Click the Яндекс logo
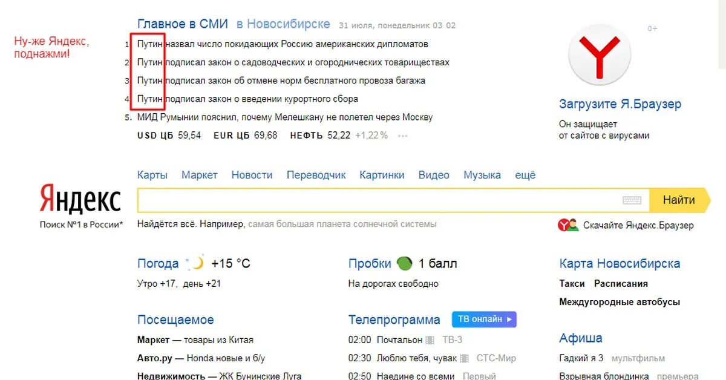The image size is (726, 380). pyautogui.click(x=80, y=198)
